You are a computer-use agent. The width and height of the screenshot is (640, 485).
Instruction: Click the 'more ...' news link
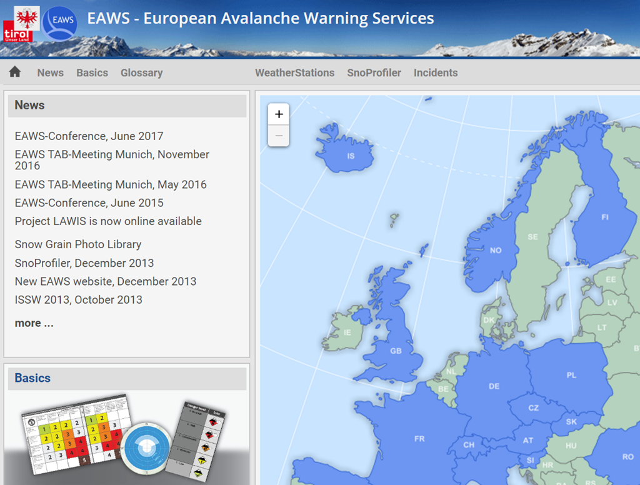pos(34,323)
